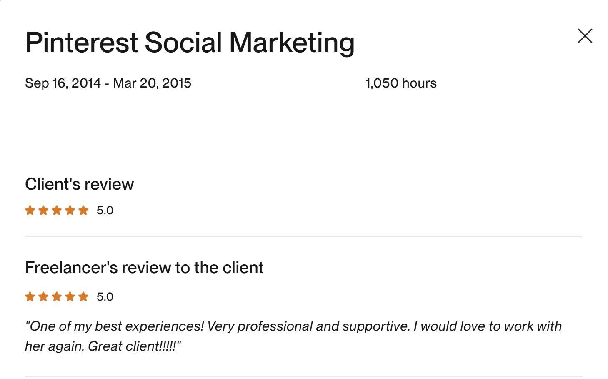Click the Pinterest Social Marketing title
The image size is (608, 379).
point(190,43)
